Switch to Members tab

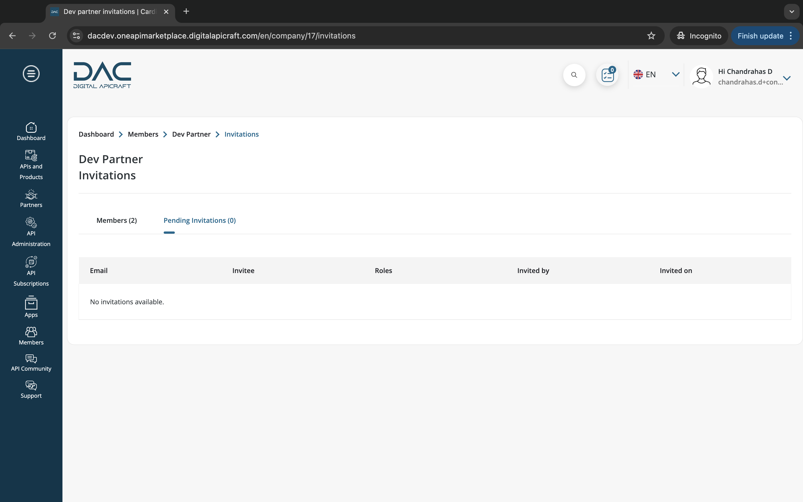(116, 220)
